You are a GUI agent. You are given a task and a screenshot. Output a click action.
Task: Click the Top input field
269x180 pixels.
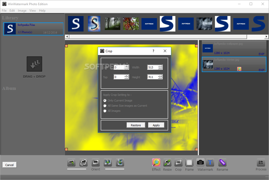pyautogui.click(x=119, y=77)
